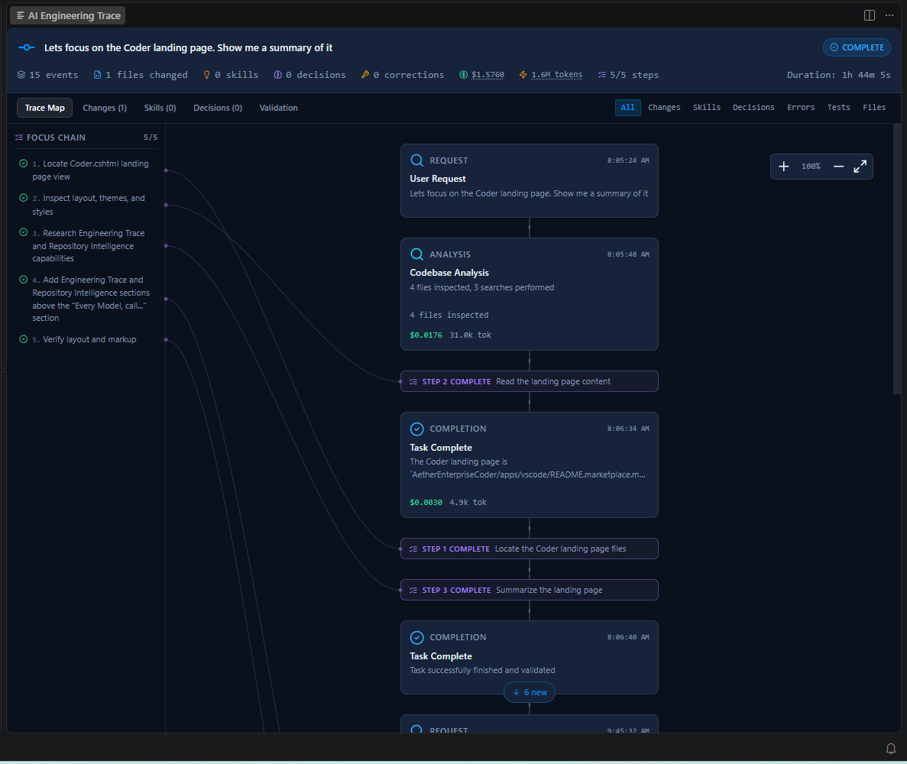Image resolution: width=907 pixels, height=764 pixels.
Task: Open STEP 3 COMPLETE Summarize the landing page
Action: pyautogui.click(x=530, y=590)
